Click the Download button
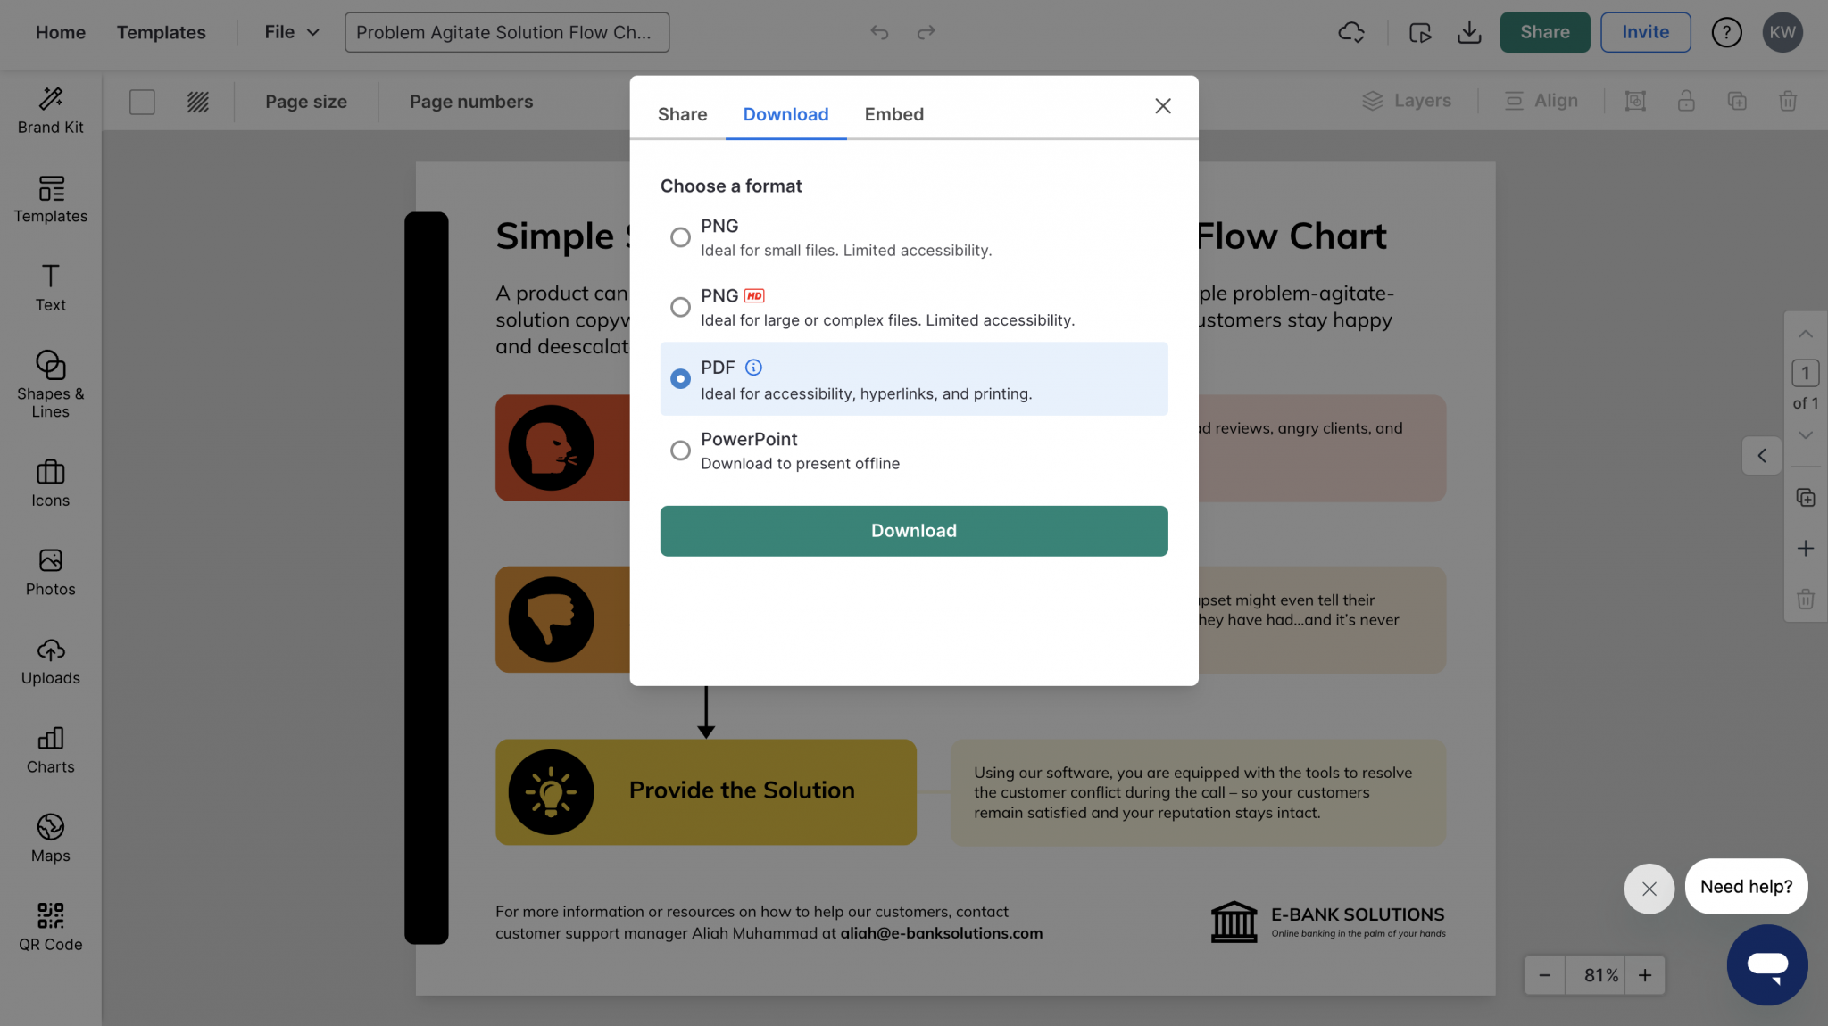Screen dimensions: 1828x1026 click(913, 530)
